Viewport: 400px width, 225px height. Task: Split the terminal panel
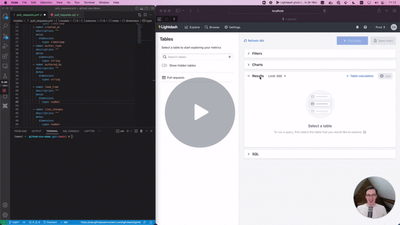click(x=136, y=131)
